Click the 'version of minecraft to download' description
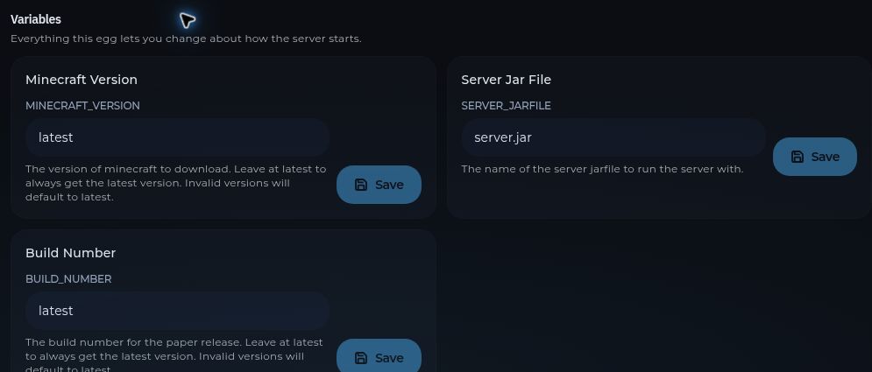The height and width of the screenshot is (372, 872). click(x=176, y=183)
